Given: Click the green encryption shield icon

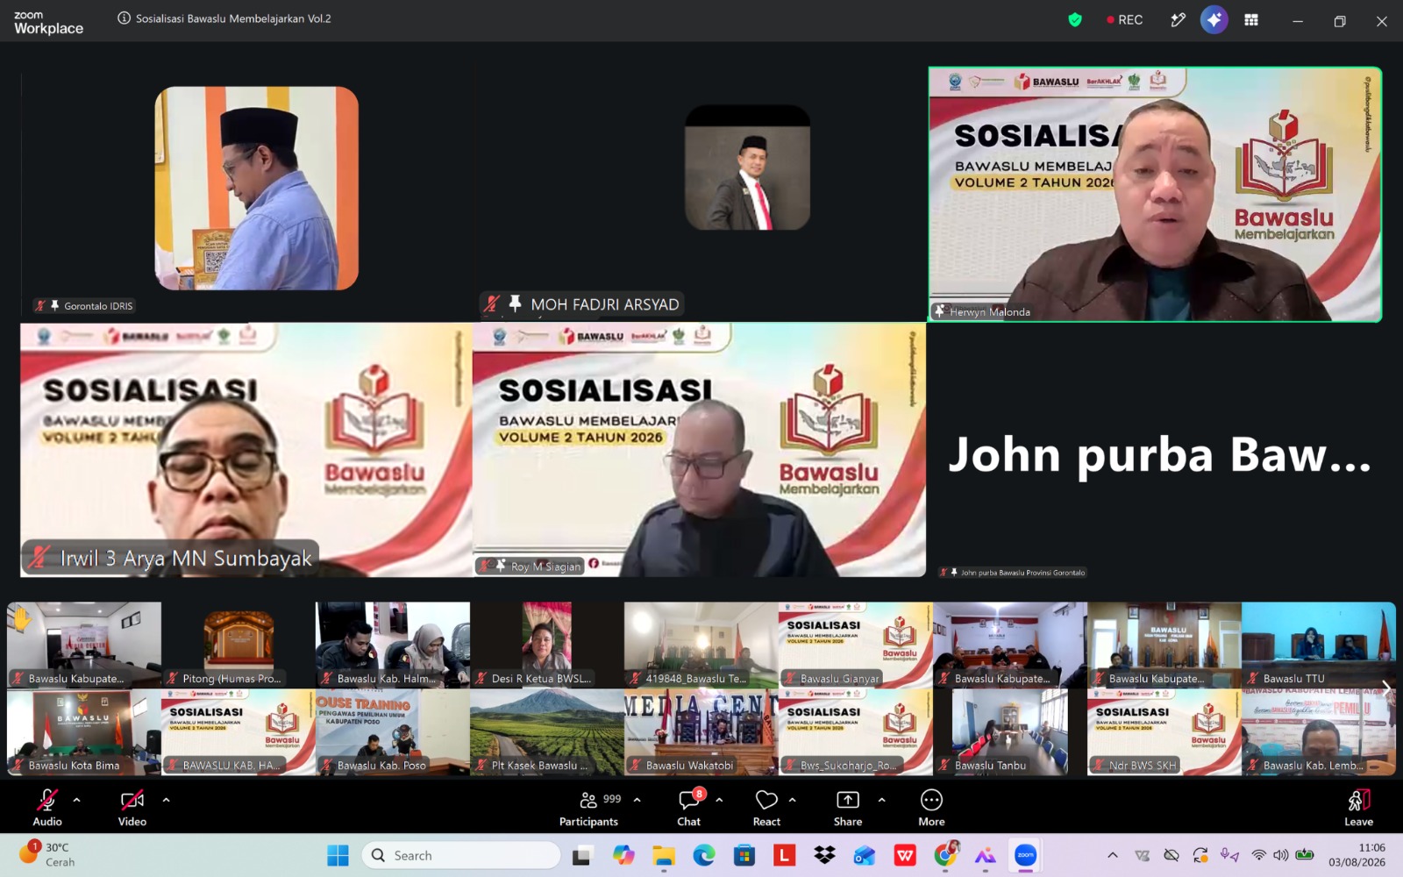Looking at the screenshot, I should (x=1075, y=19).
